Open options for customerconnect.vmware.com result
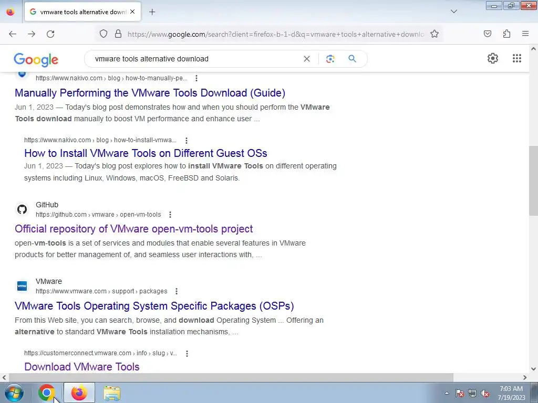 pyautogui.click(x=187, y=353)
